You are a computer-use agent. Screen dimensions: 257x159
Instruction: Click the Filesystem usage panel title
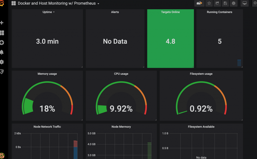pyautogui.click(x=201, y=74)
